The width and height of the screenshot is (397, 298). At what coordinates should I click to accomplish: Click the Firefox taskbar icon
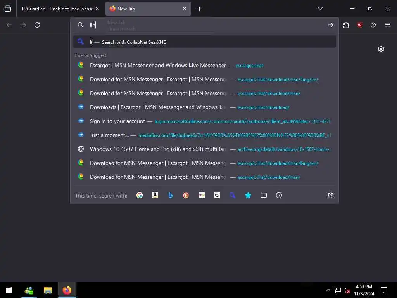click(x=67, y=290)
